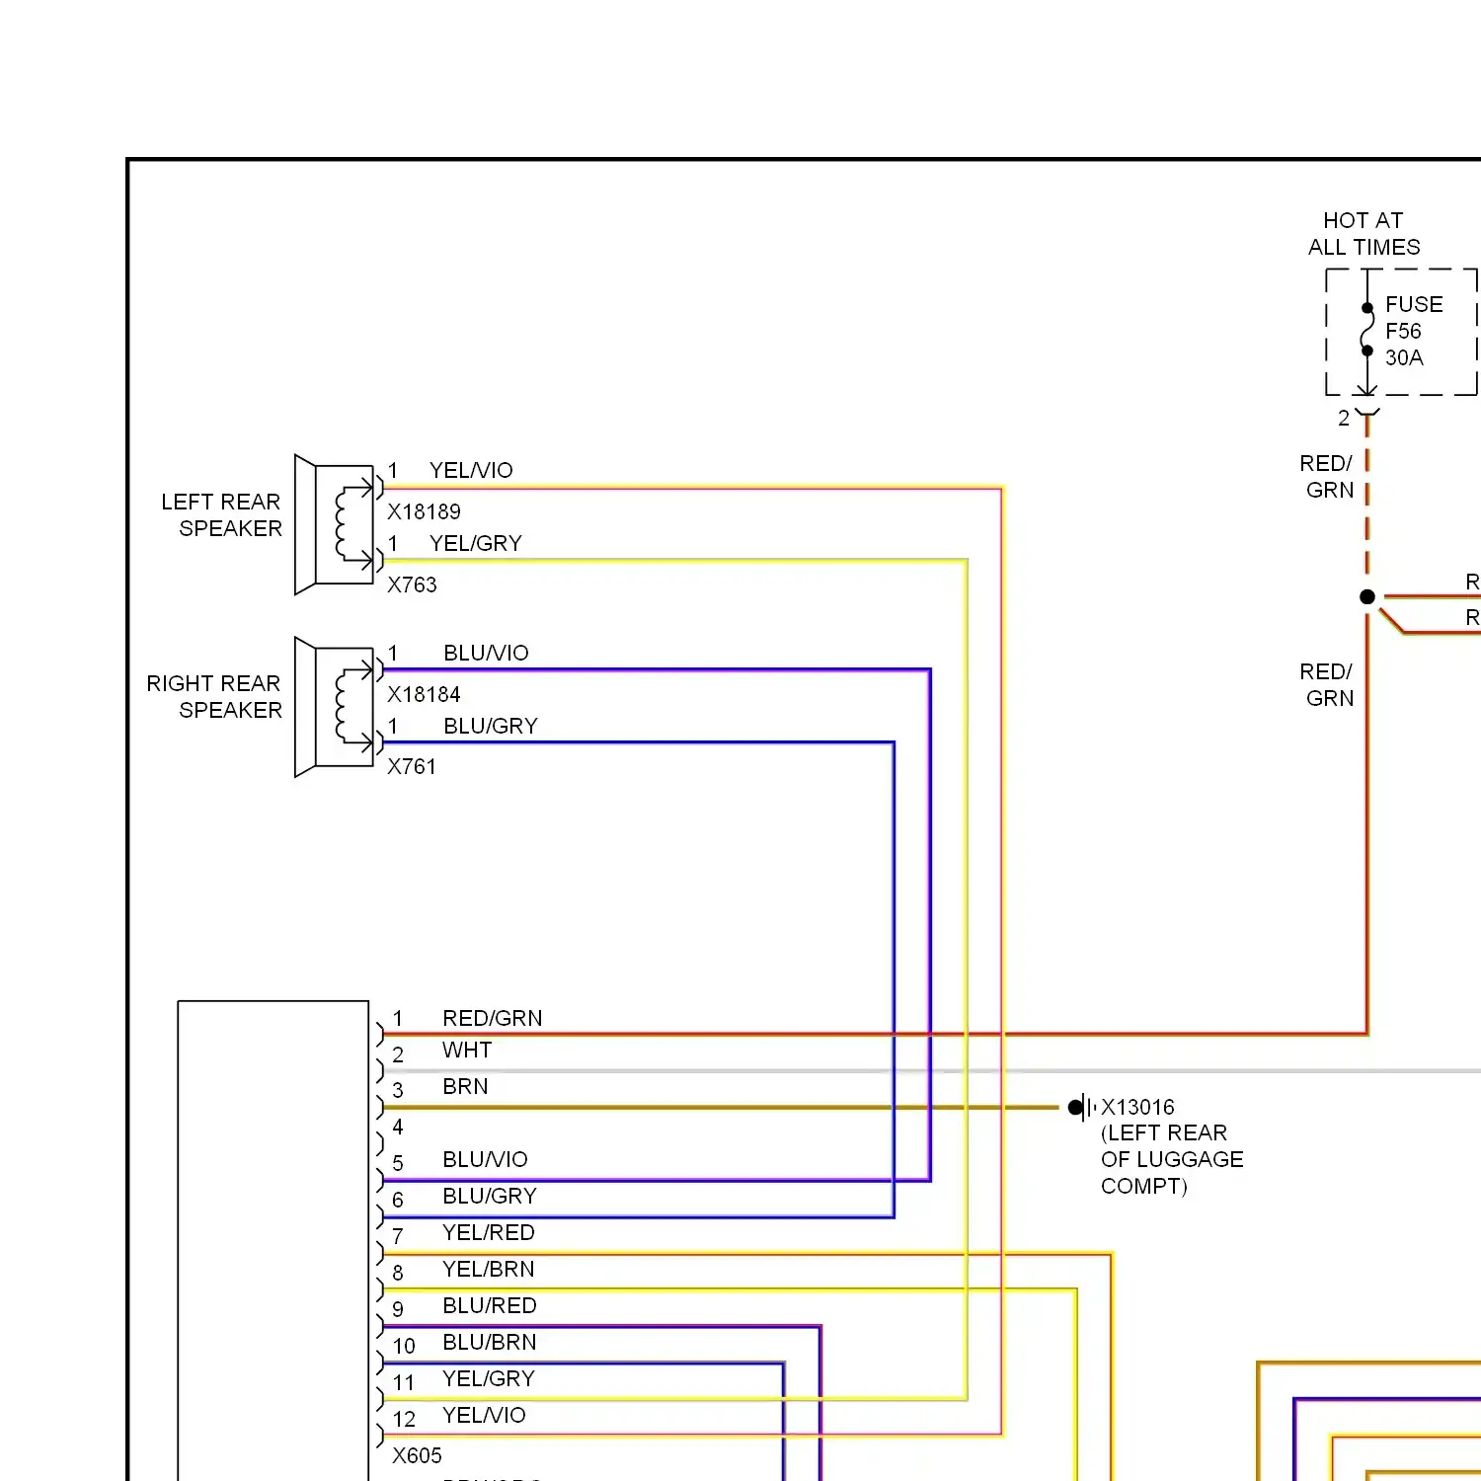Viewport: 1481px width, 1481px height.
Task: Click the junction dot on RED/GRN wire
Action: click(x=1367, y=596)
